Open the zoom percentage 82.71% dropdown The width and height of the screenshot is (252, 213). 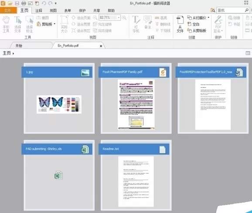(x=119, y=17)
